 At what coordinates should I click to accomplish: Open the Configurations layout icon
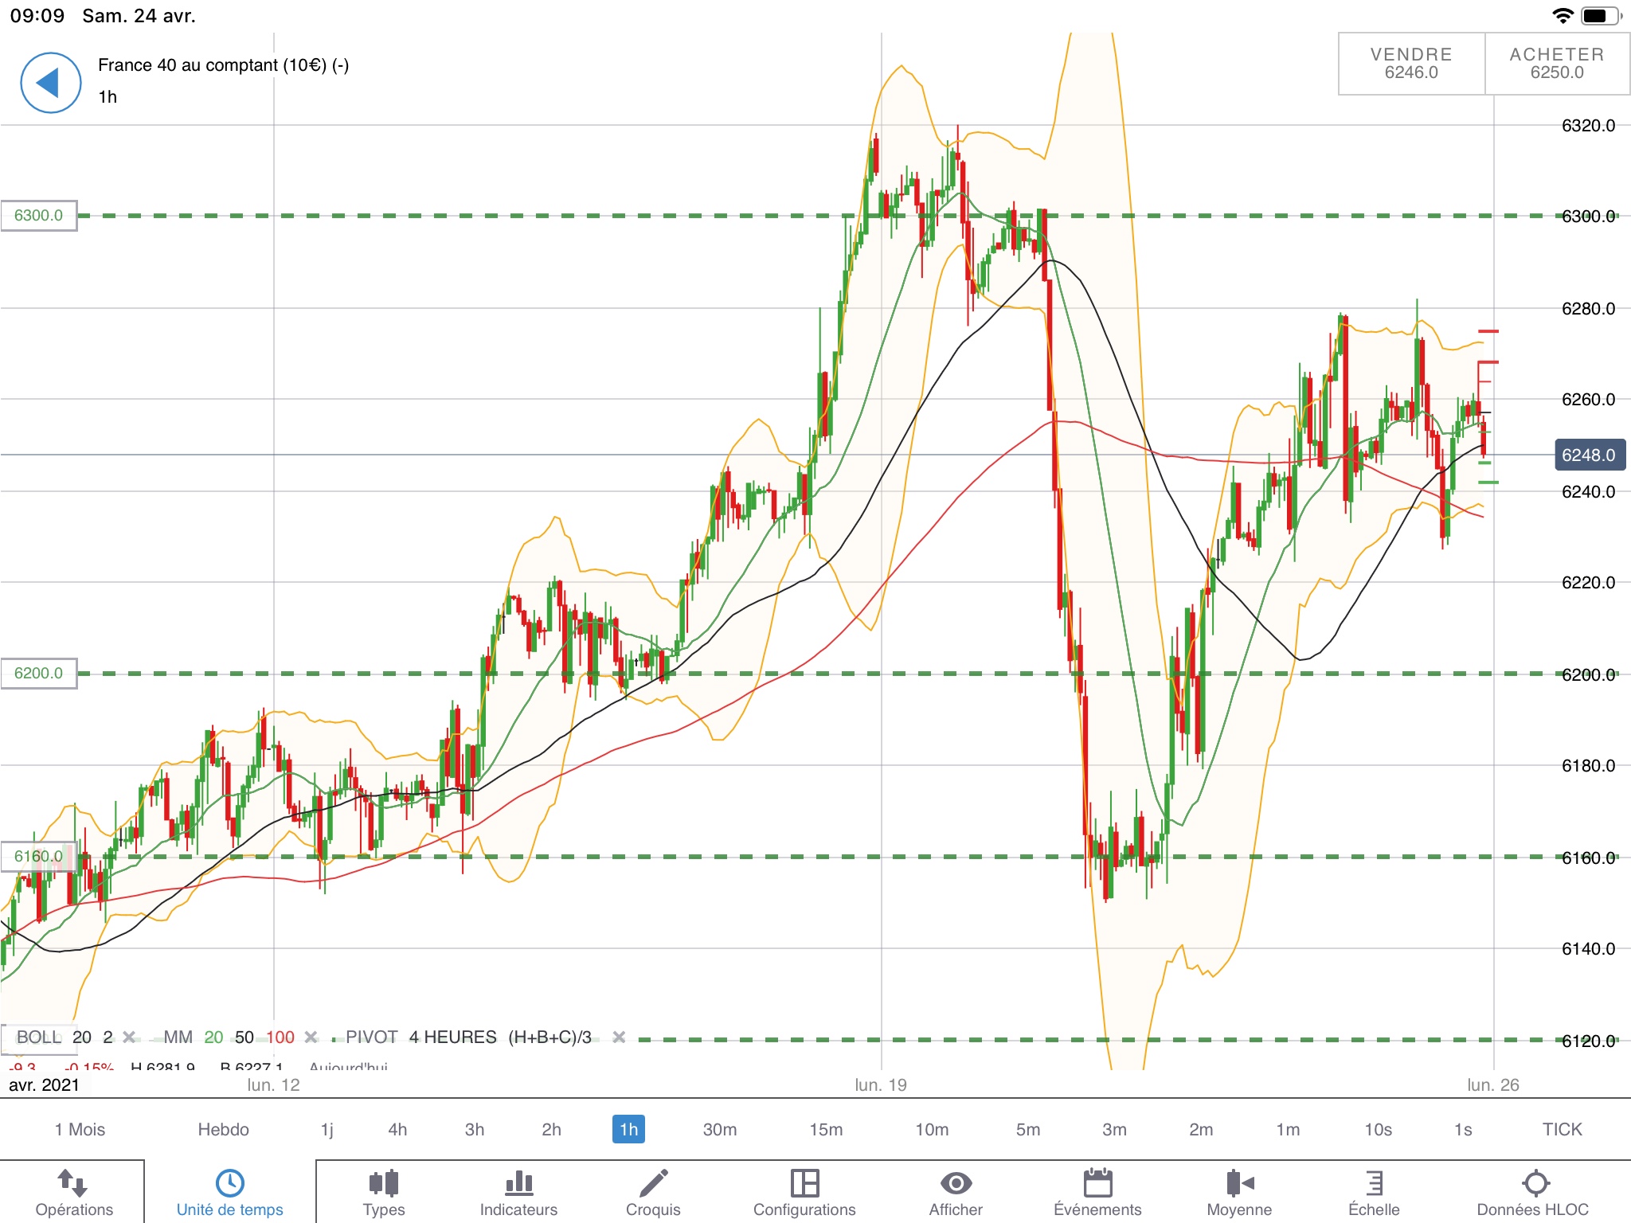[804, 1183]
